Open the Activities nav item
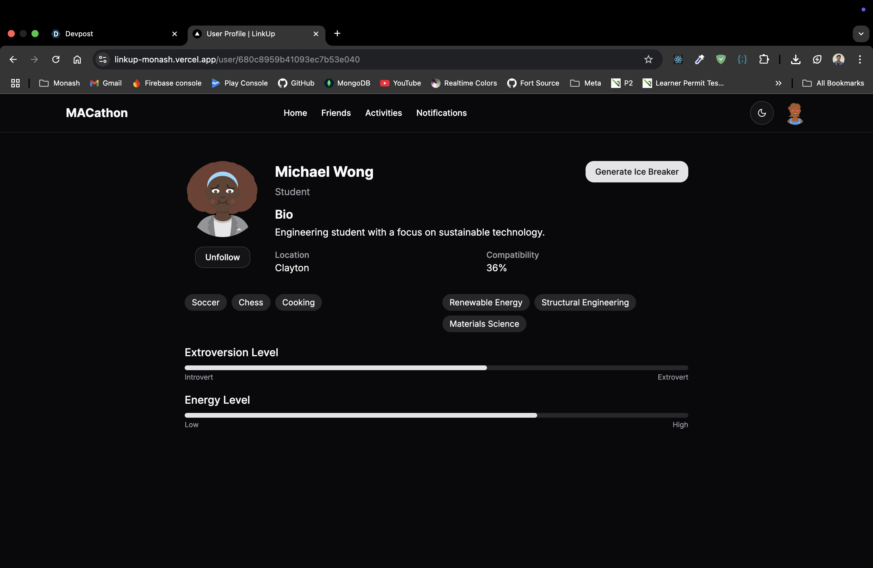 (x=383, y=113)
